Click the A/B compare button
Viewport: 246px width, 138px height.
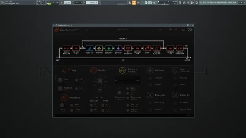pyautogui.click(x=160, y=30)
